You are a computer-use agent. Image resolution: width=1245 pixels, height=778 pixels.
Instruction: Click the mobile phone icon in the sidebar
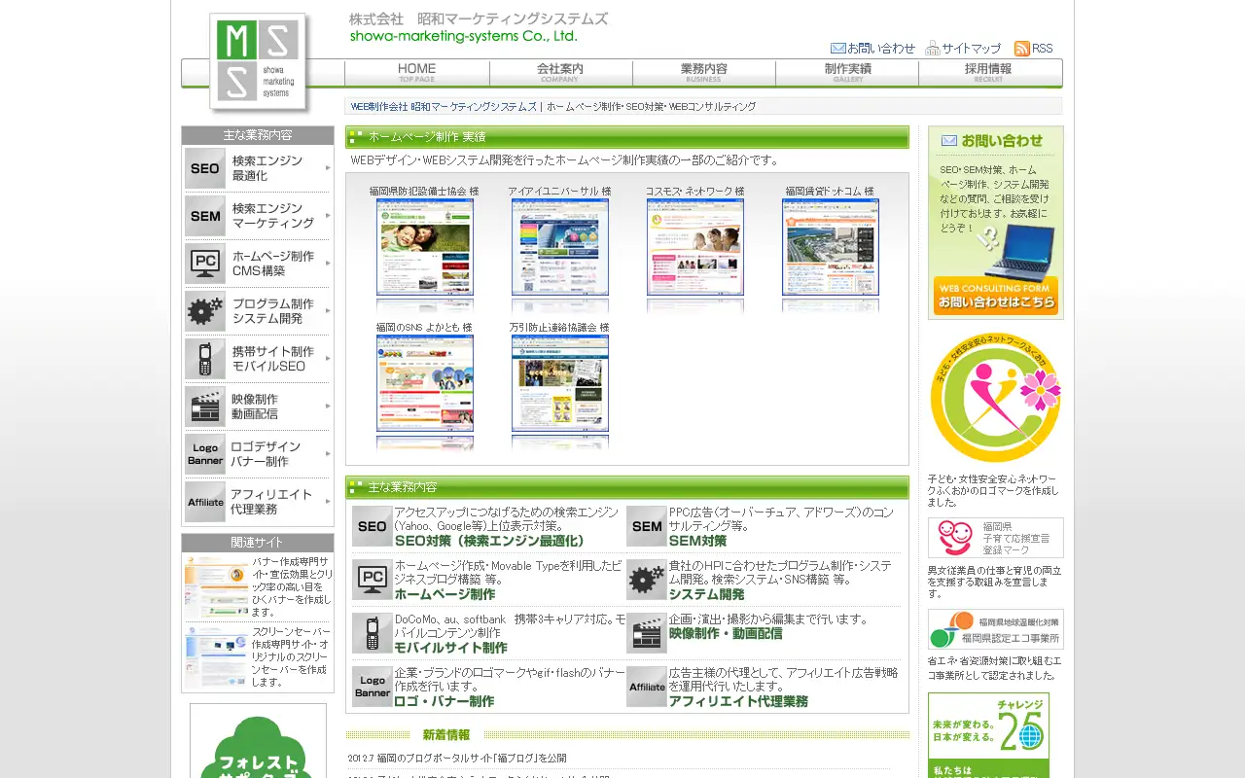(205, 359)
